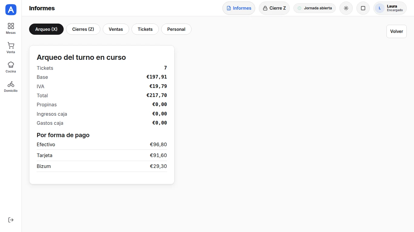Switch to the Ventas tab
Viewport: 414px width, 232px height.
click(116, 29)
